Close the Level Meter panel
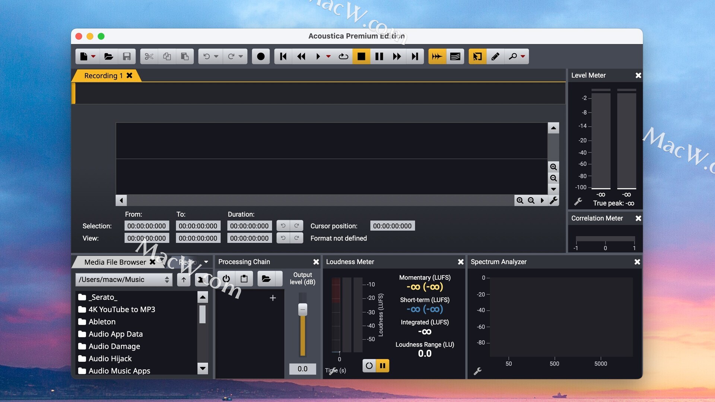Viewport: 715px width, 402px height. point(638,75)
